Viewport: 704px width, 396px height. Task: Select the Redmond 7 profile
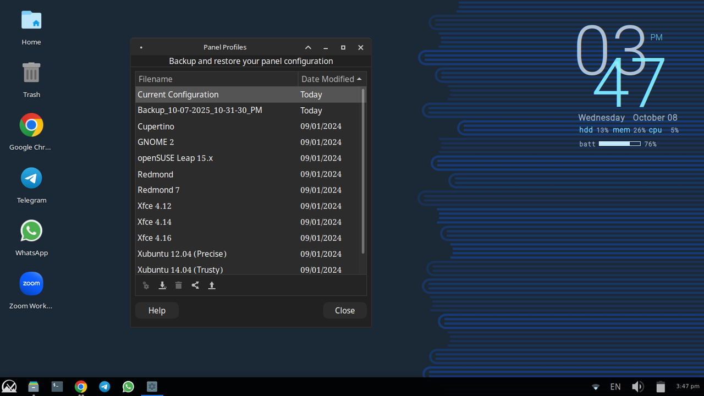point(158,190)
